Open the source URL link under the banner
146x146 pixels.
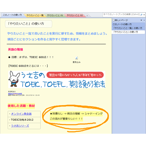click(15, 93)
